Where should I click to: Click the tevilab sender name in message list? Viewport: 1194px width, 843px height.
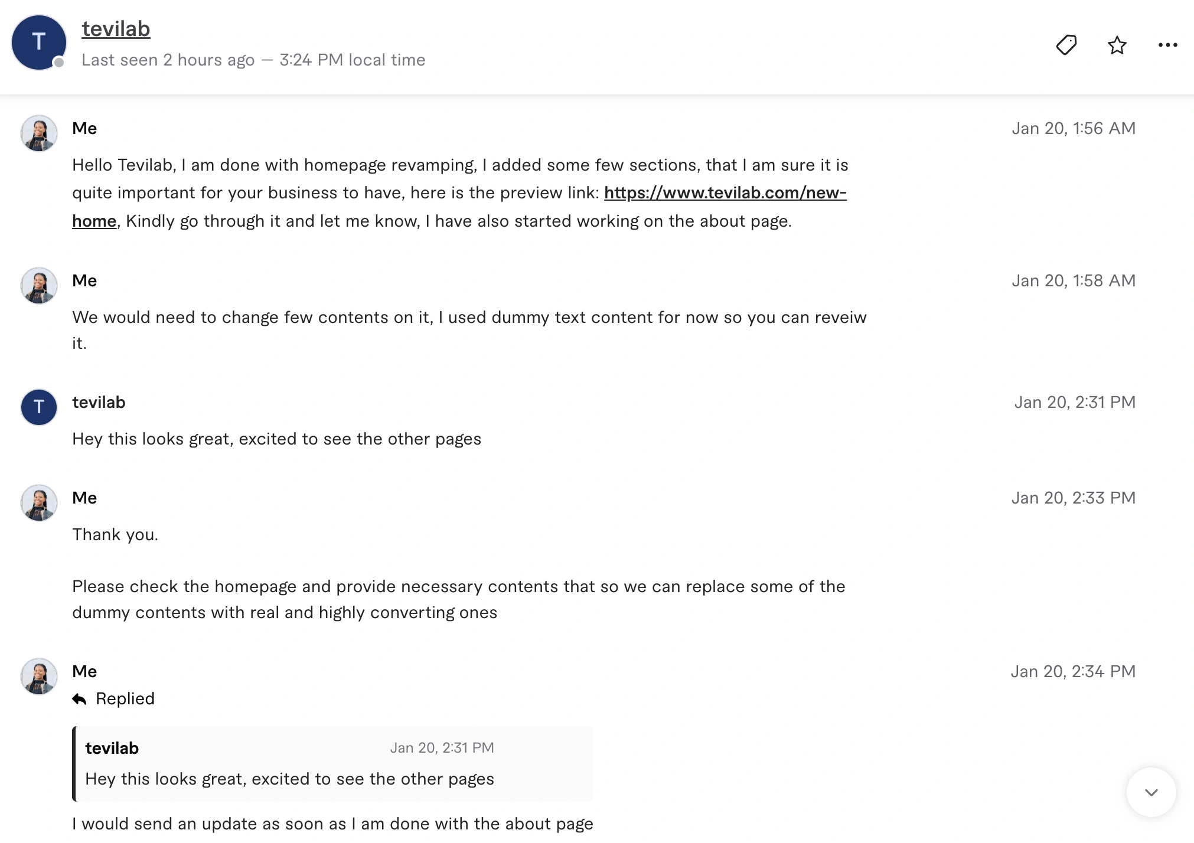tap(99, 403)
